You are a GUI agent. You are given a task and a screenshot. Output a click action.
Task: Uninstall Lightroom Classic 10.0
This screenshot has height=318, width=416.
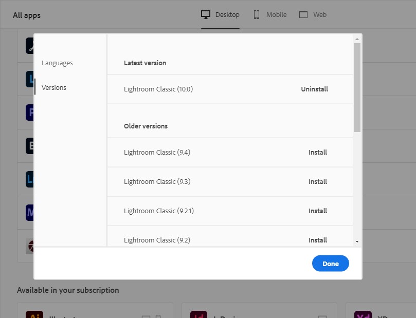(314, 89)
